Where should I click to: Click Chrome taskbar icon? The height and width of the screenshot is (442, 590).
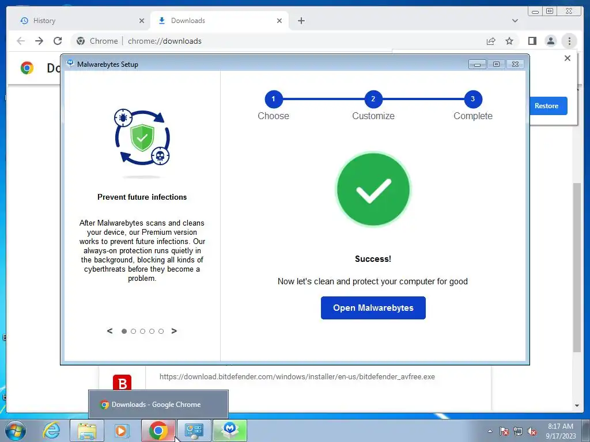coord(158,430)
